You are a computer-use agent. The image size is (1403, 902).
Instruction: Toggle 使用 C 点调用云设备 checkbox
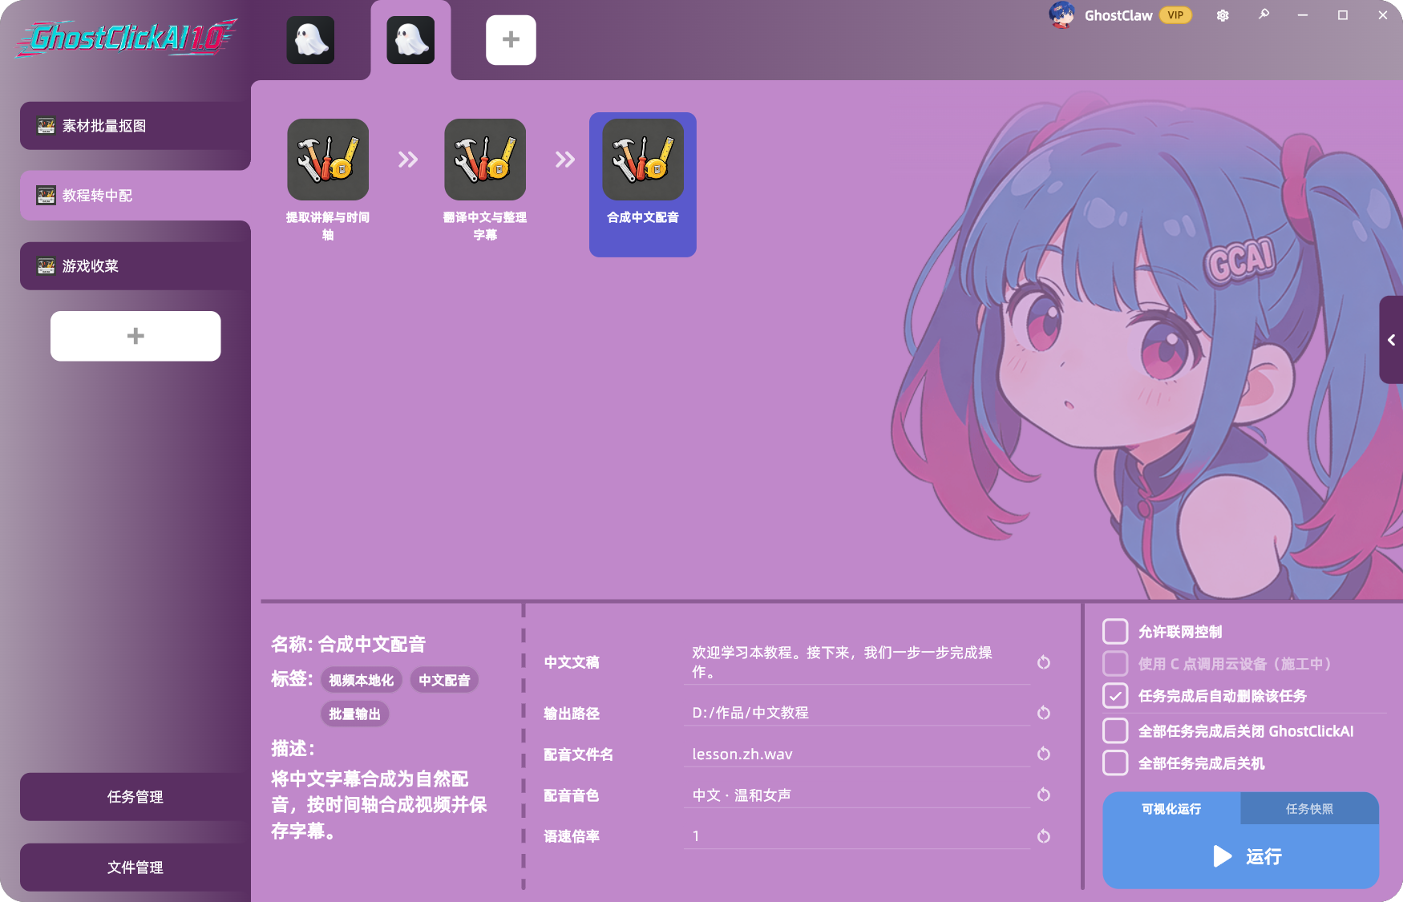(1115, 664)
